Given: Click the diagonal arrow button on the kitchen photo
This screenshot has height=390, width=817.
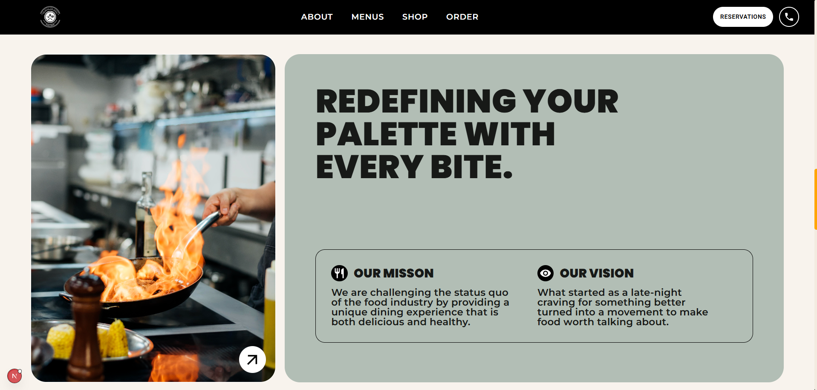Looking at the screenshot, I should click(252, 359).
